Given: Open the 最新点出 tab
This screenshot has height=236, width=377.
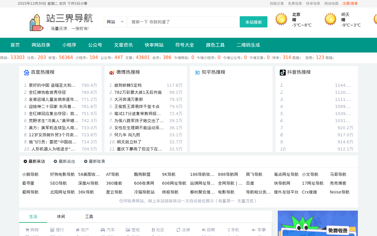Looking at the screenshot, I should point(64,161).
